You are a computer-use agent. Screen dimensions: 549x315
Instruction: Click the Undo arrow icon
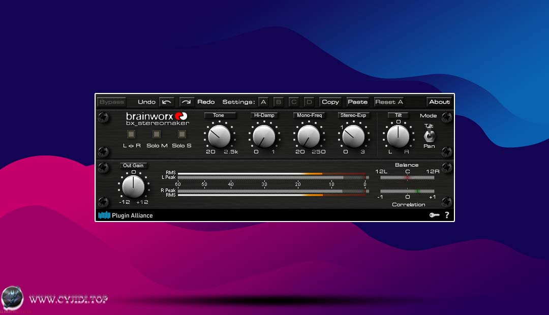point(167,102)
